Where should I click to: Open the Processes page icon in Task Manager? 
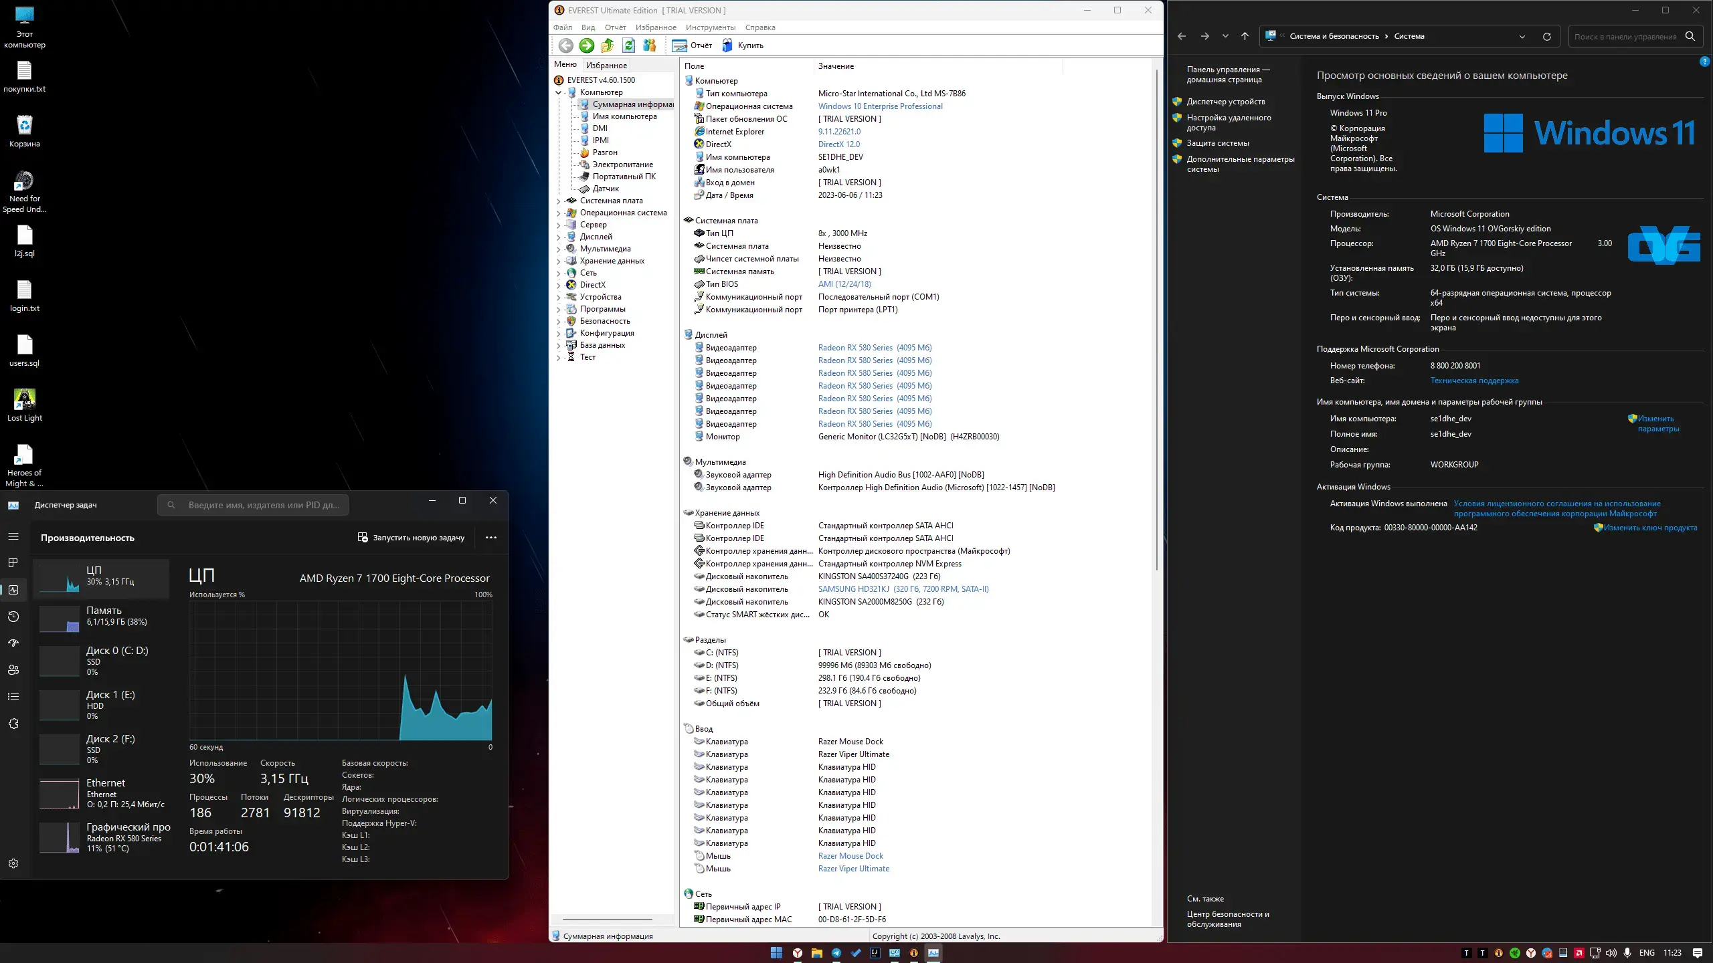pos(13,563)
